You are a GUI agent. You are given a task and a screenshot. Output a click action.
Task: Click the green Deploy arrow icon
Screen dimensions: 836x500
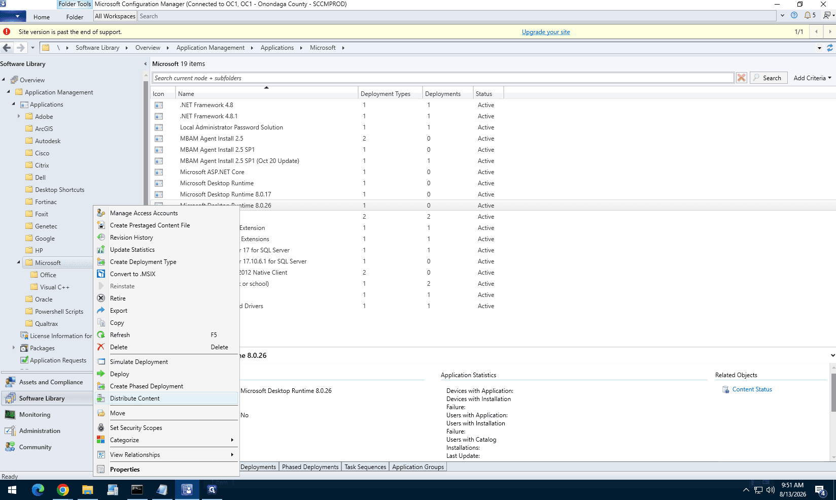click(101, 374)
